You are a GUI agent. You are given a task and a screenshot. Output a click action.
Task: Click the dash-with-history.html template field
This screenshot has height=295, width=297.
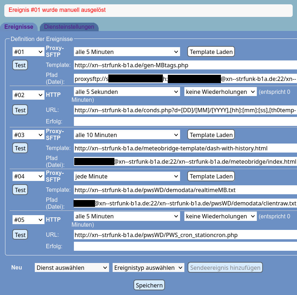185,148
